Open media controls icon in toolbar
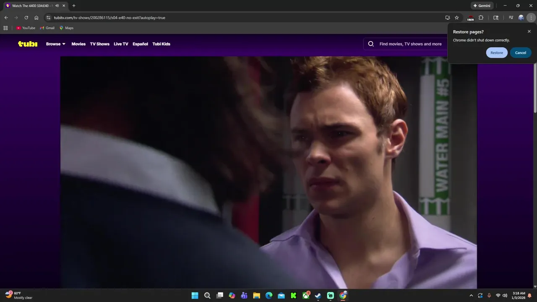The height and width of the screenshot is (302, 537). point(511,18)
